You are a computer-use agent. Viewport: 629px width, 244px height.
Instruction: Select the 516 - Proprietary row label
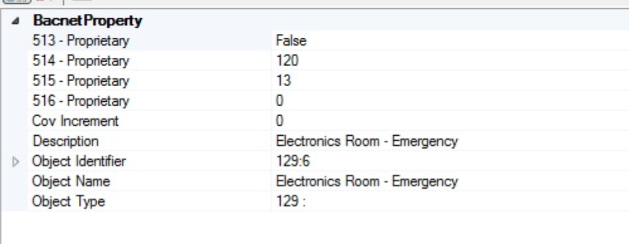81,101
